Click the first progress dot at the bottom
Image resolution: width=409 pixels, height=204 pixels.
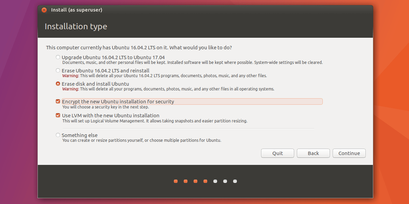click(x=175, y=181)
